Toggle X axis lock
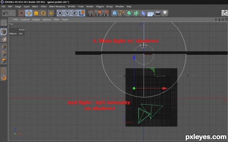This screenshot has width=228, height=142. (x=60, y=13)
